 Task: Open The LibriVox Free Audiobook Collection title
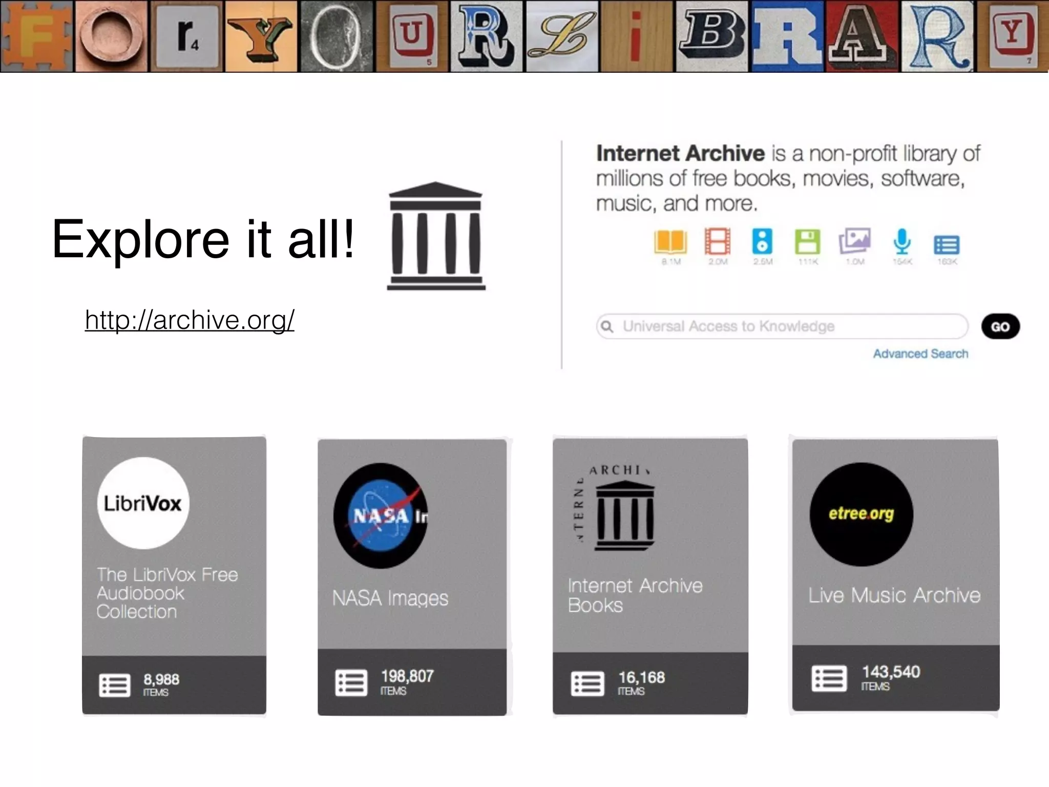167,593
